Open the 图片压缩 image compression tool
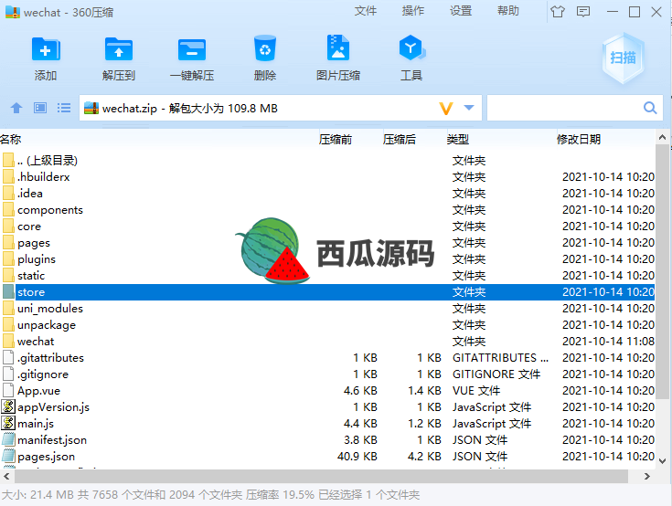The height and width of the screenshot is (506, 672). 338,47
